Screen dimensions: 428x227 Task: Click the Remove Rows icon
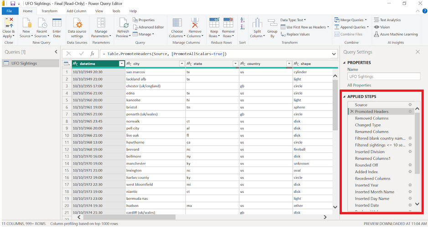(x=228, y=23)
